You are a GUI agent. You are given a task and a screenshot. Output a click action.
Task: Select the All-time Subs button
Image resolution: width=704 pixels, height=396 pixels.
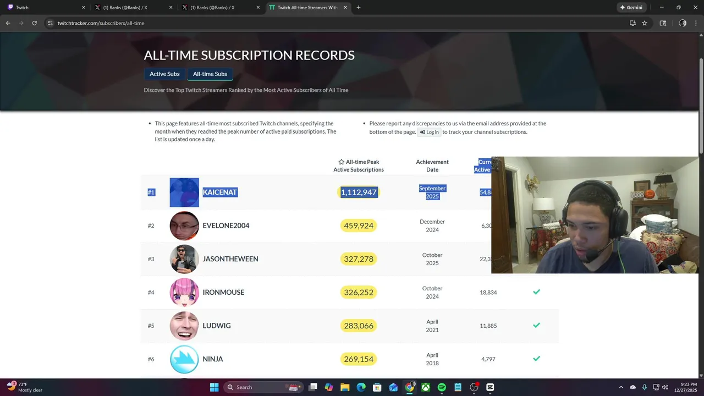point(210,74)
